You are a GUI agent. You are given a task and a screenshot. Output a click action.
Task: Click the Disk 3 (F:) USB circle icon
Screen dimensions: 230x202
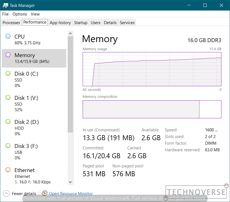click(x=8, y=146)
